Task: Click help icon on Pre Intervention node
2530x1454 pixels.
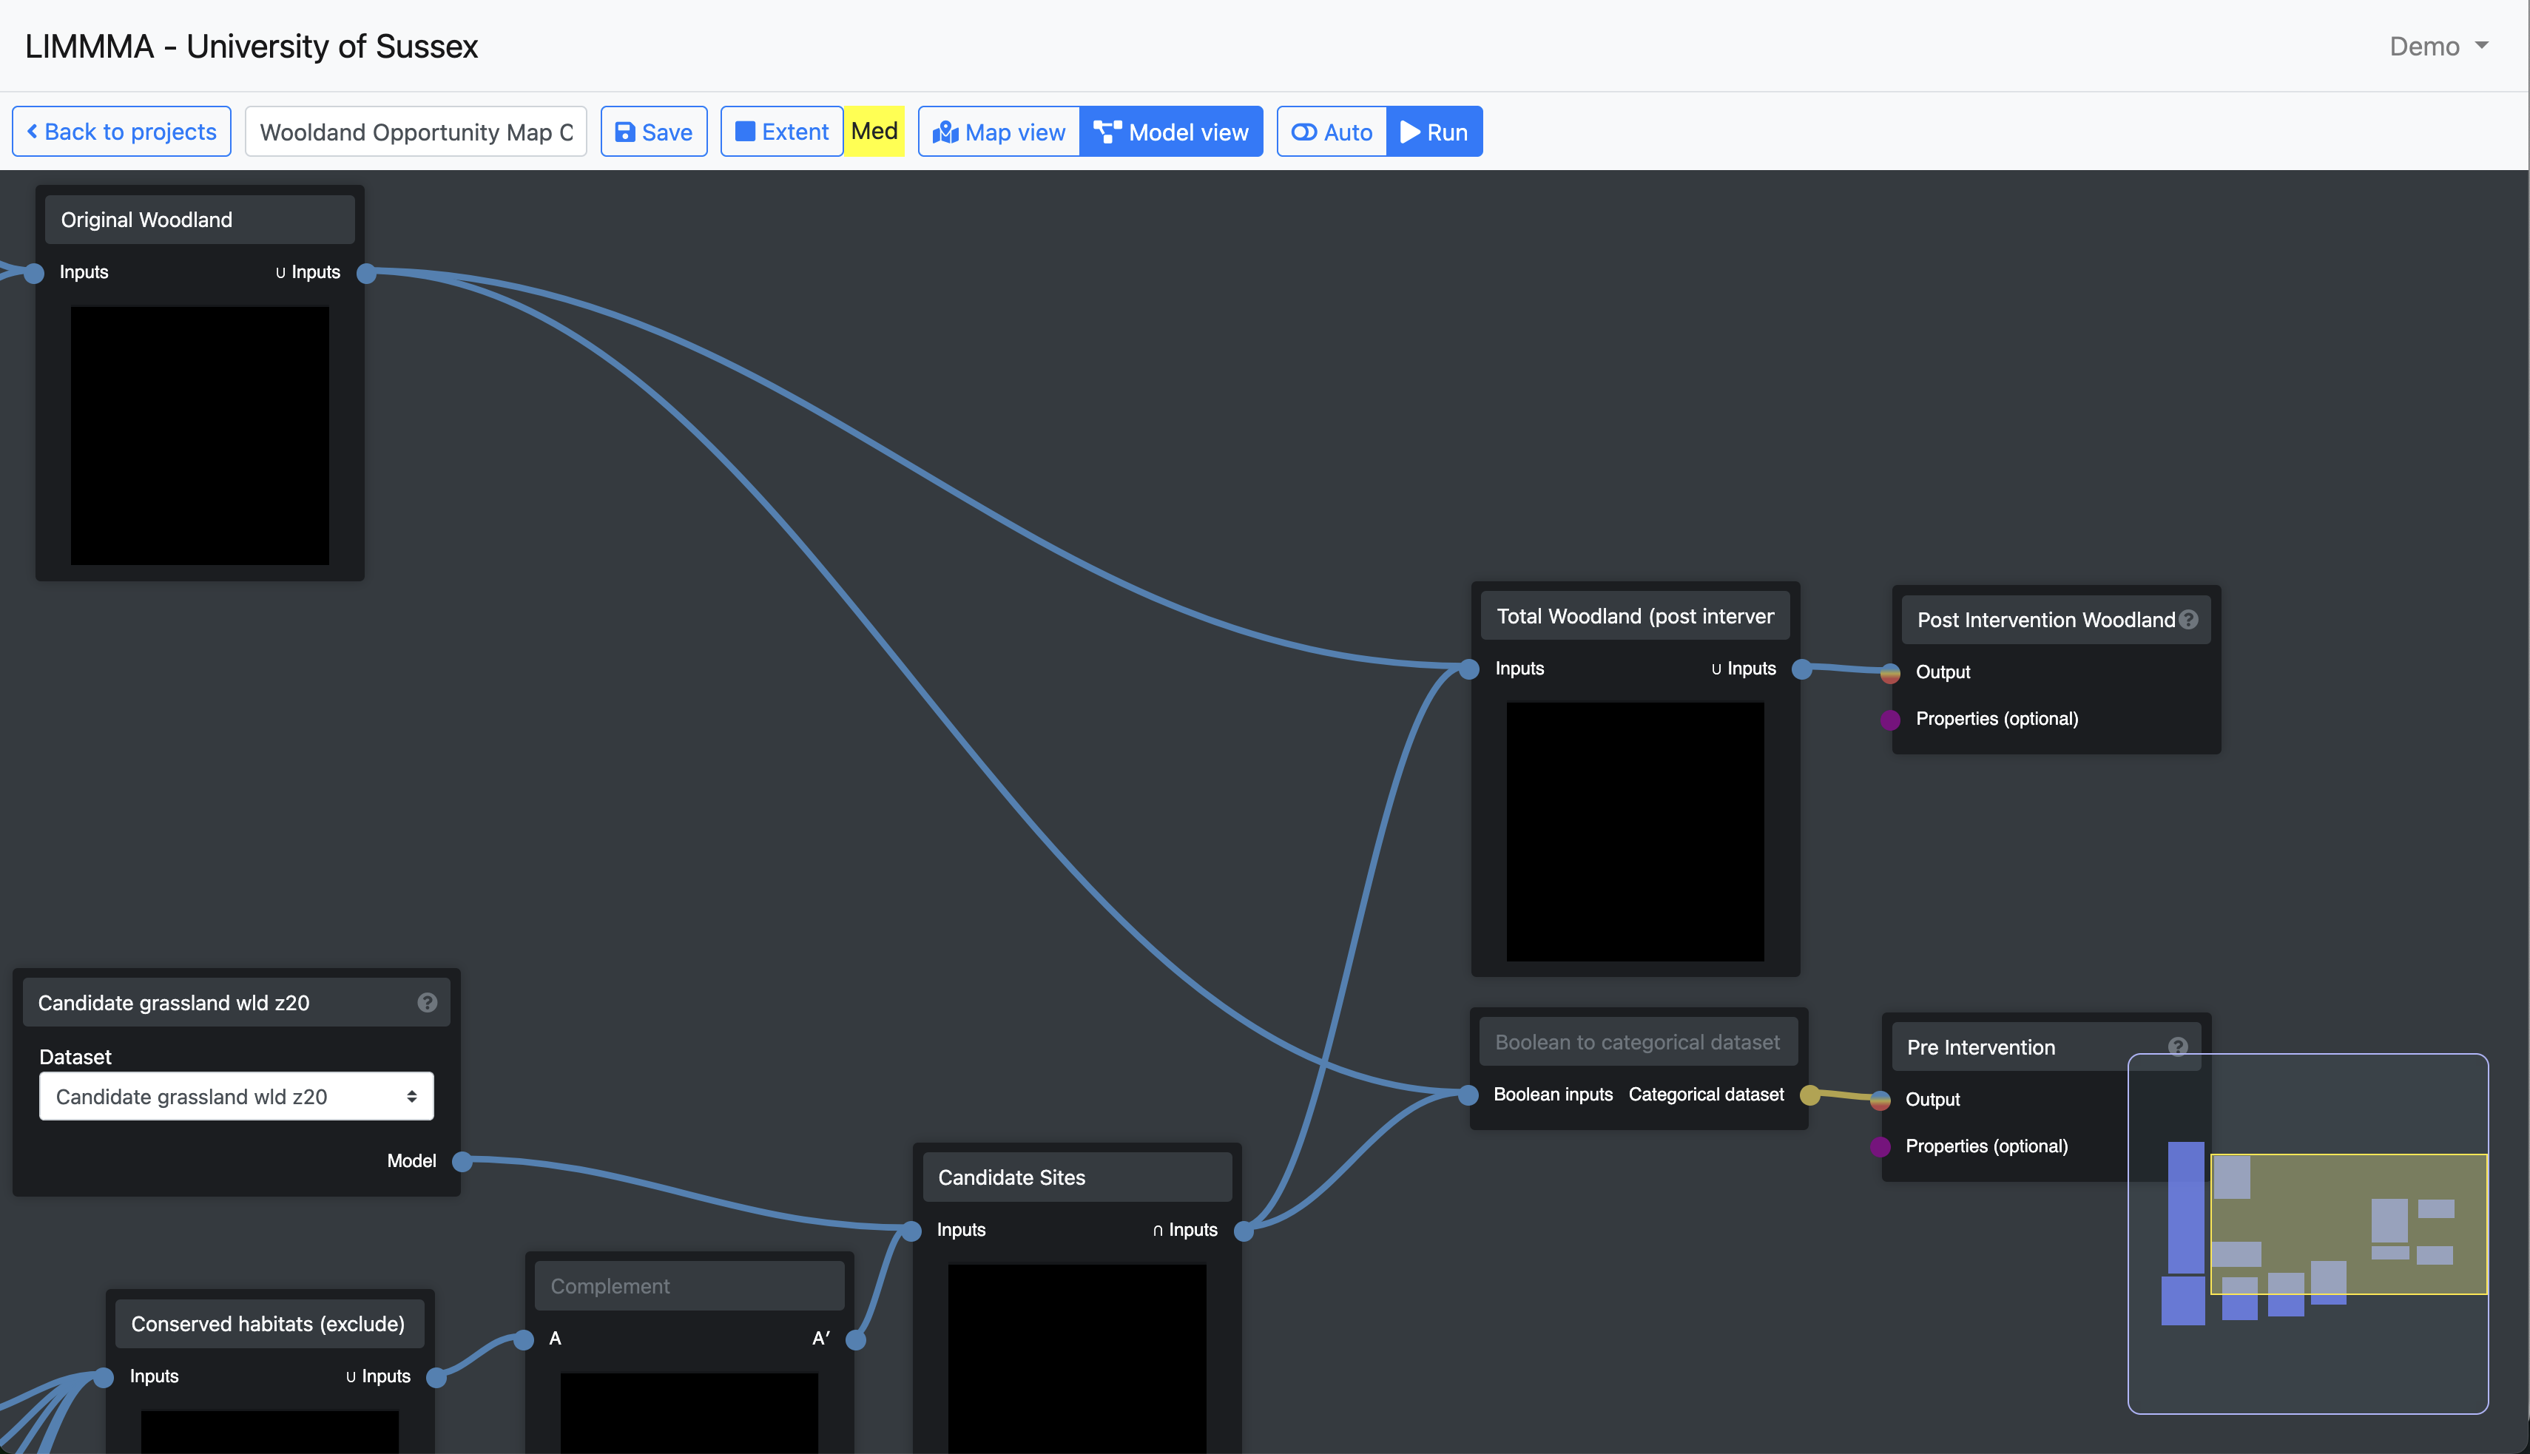Action: [2177, 1046]
